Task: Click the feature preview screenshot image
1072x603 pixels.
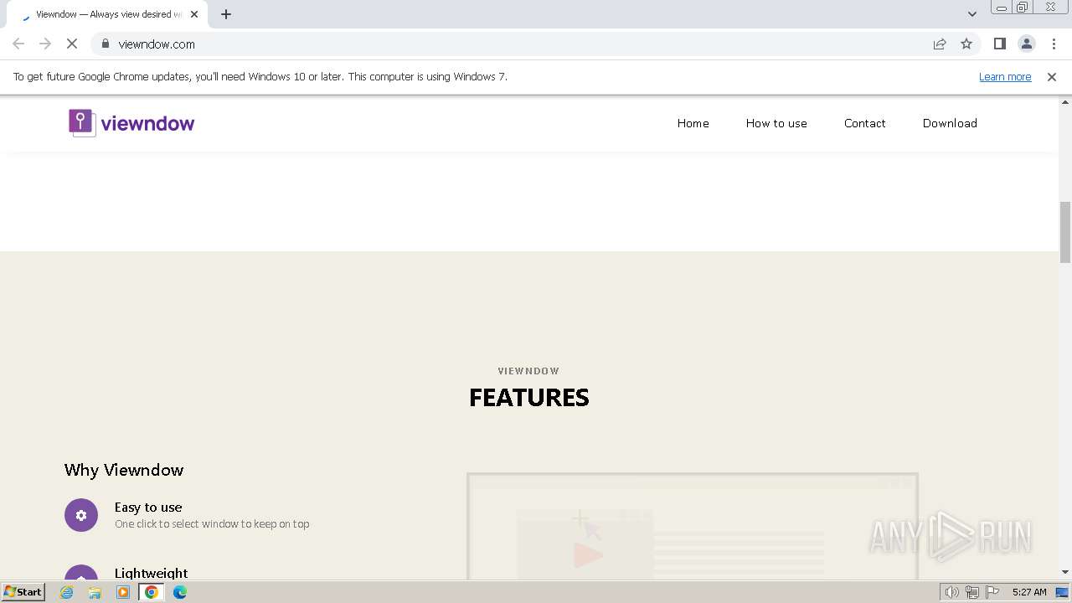Action: tap(693, 526)
